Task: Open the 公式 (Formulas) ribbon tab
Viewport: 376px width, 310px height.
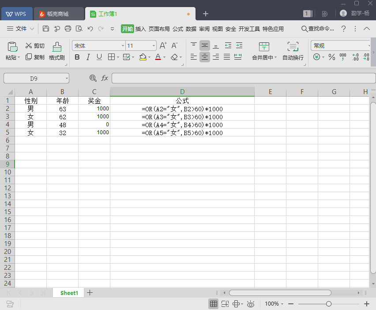Action: 178,29
